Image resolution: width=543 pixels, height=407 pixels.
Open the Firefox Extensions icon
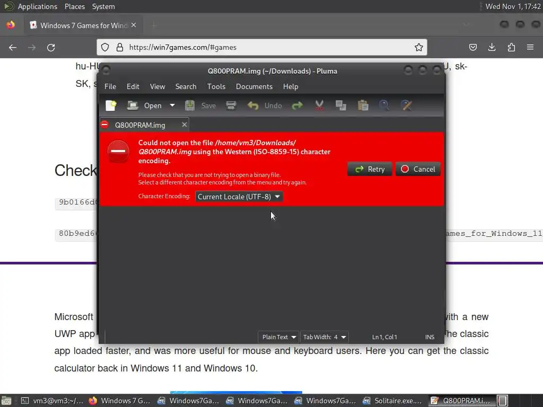tap(511, 47)
